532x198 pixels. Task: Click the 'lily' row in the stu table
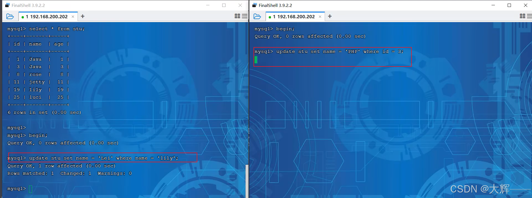click(38, 90)
